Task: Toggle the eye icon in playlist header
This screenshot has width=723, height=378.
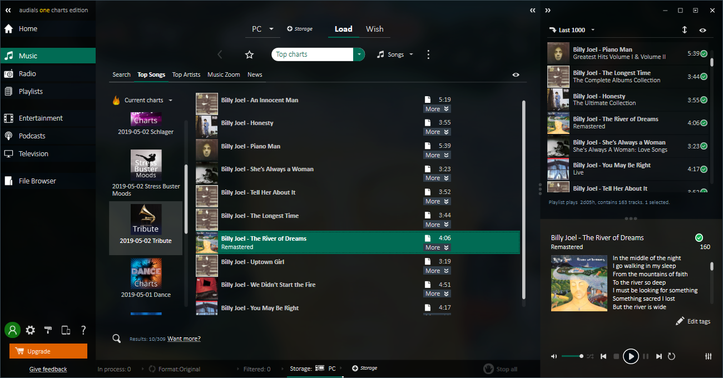Action: click(x=703, y=30)
